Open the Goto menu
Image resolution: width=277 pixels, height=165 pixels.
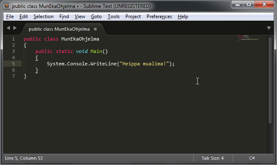click(96, 17)
